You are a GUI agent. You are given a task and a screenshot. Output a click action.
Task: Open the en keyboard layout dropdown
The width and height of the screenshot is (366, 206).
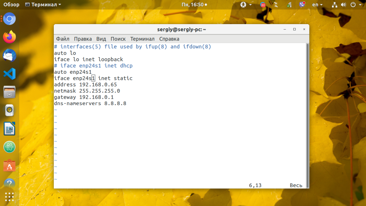[x=317, y=5]
